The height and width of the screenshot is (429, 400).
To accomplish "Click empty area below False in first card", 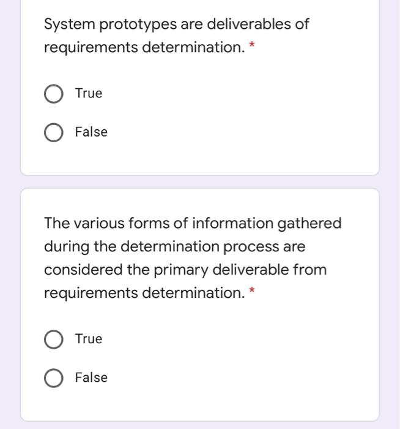I will 200,159.
